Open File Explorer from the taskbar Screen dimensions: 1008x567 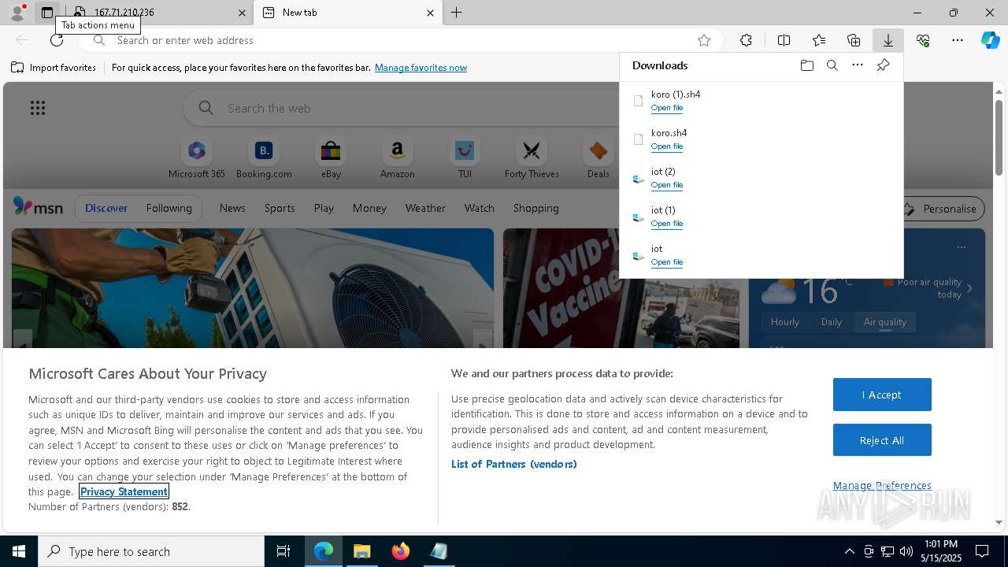(362, 551)
